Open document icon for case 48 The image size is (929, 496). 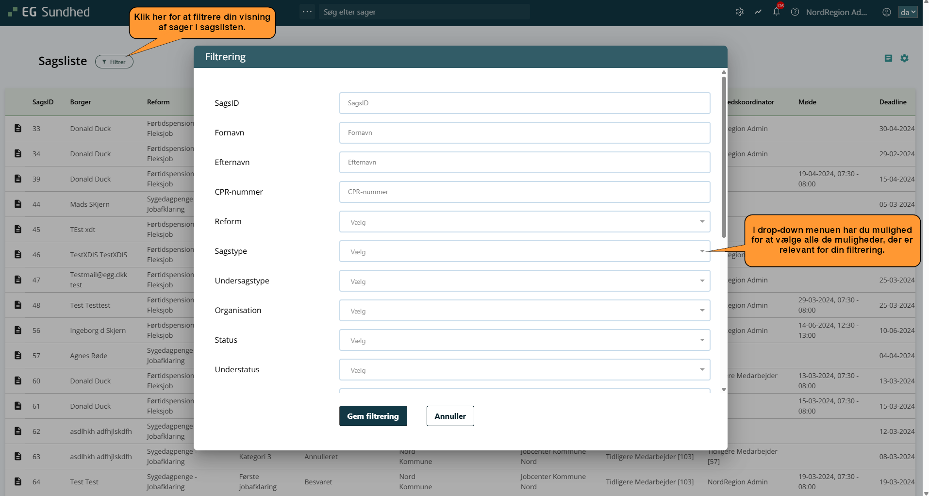[x=18, y=305]
